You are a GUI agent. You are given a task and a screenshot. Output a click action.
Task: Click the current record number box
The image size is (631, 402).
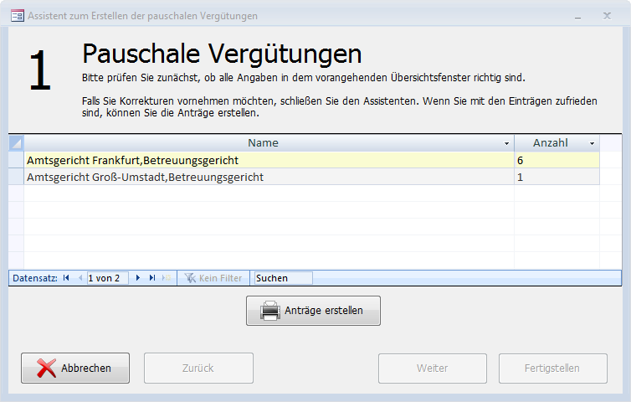(x=107, y=278)
